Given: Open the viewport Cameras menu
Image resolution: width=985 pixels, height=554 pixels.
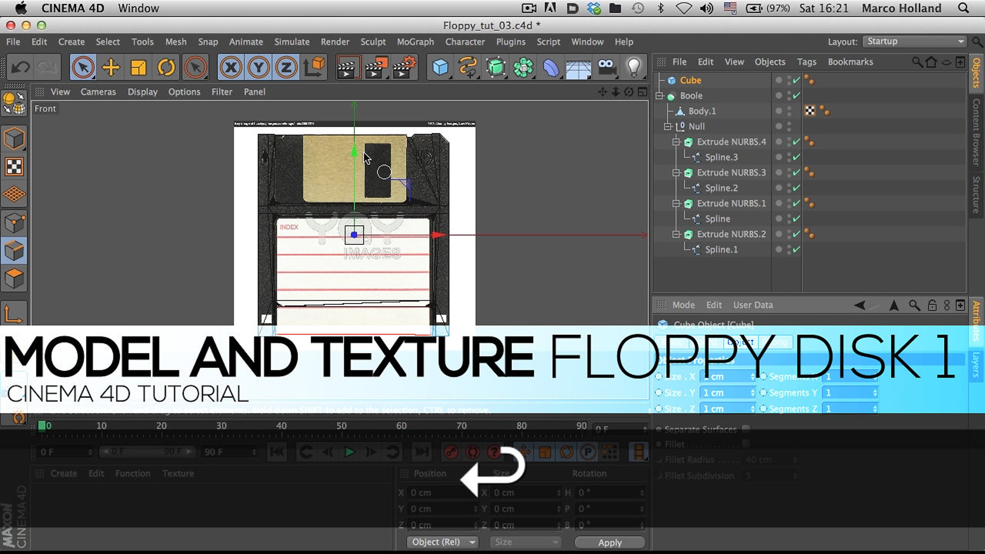Looking at the screenshot, I should point(98,92).
